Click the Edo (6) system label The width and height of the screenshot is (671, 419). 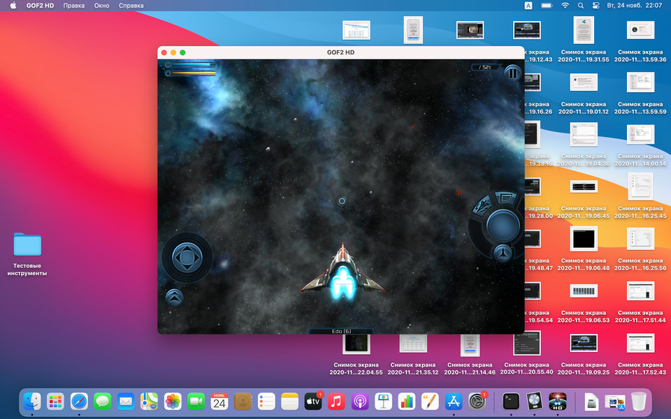click(x=341, y=331)
